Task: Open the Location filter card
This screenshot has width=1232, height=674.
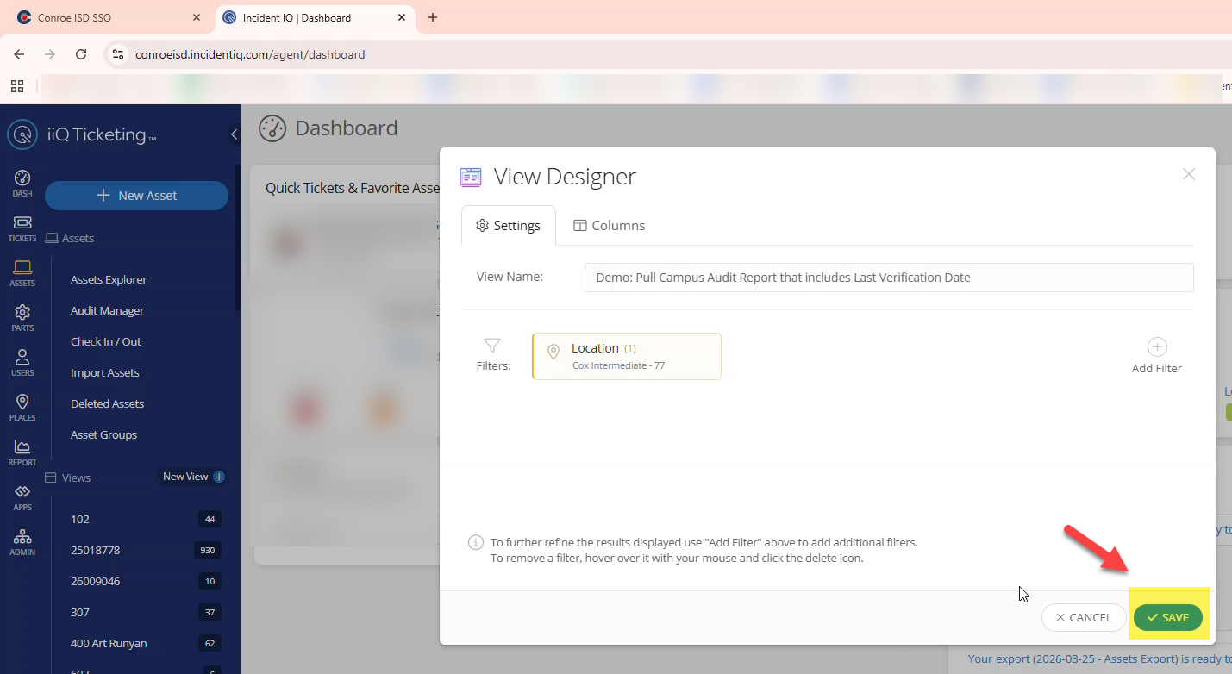Action: pyautogui.click(x=627, y=356)
